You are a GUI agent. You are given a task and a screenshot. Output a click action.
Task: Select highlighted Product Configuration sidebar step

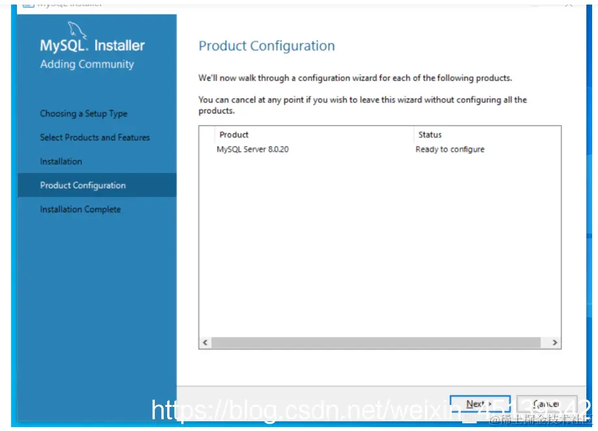(97, 185)
